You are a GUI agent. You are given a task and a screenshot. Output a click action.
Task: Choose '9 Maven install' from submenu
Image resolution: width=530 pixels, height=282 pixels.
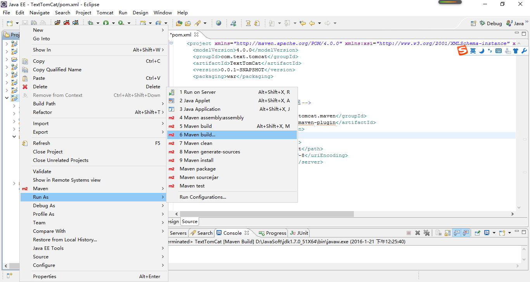pos(232,160)
